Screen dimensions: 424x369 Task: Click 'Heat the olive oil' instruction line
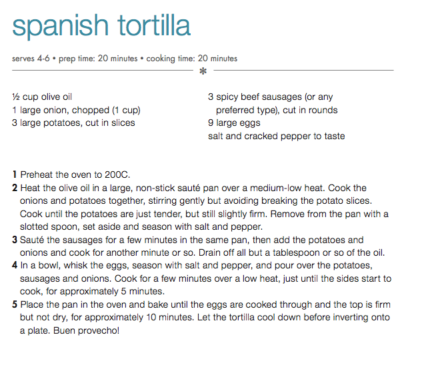[x=193, y=188]
